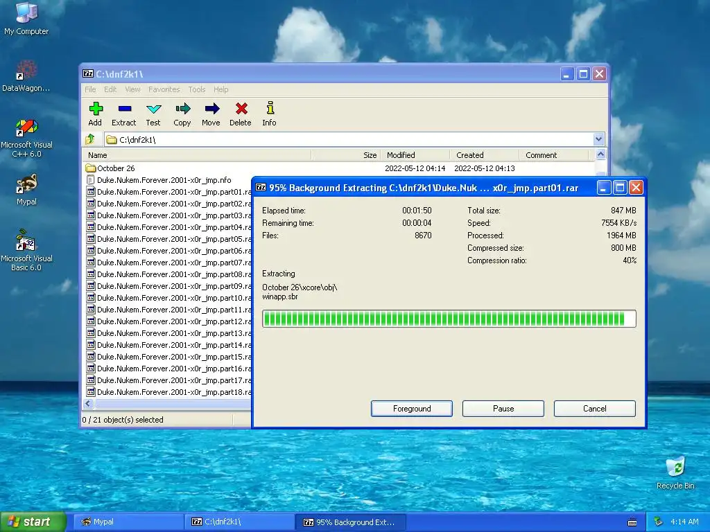Sort by the Comment column header
The height and width of the screenshot is (532, 710).
tap(554, 155)
